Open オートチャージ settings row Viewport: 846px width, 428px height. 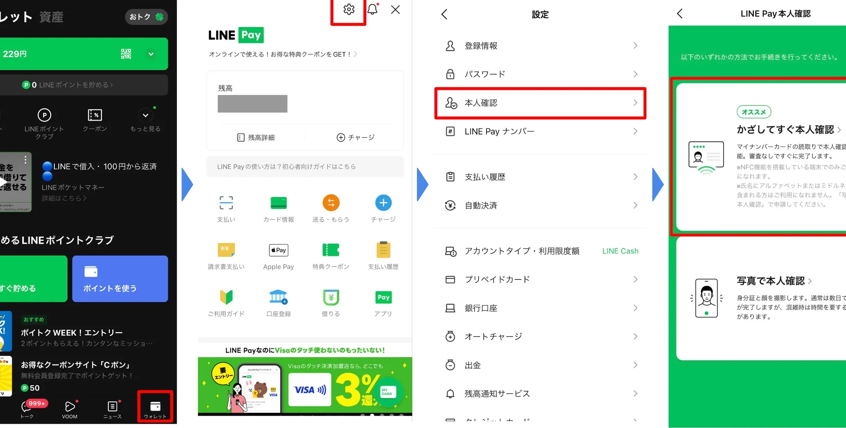541,336
